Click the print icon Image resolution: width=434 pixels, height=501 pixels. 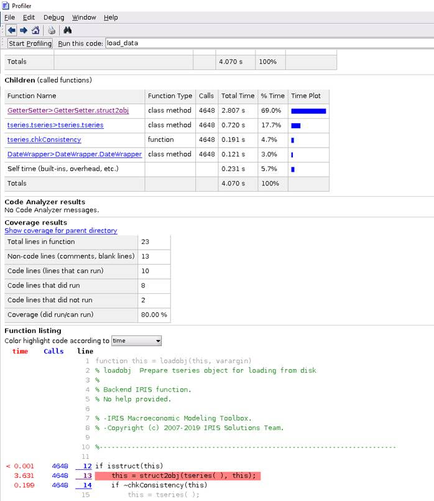tap(52, 29)
